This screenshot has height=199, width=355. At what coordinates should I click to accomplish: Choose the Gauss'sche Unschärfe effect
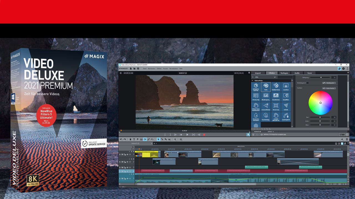(256, 116)
